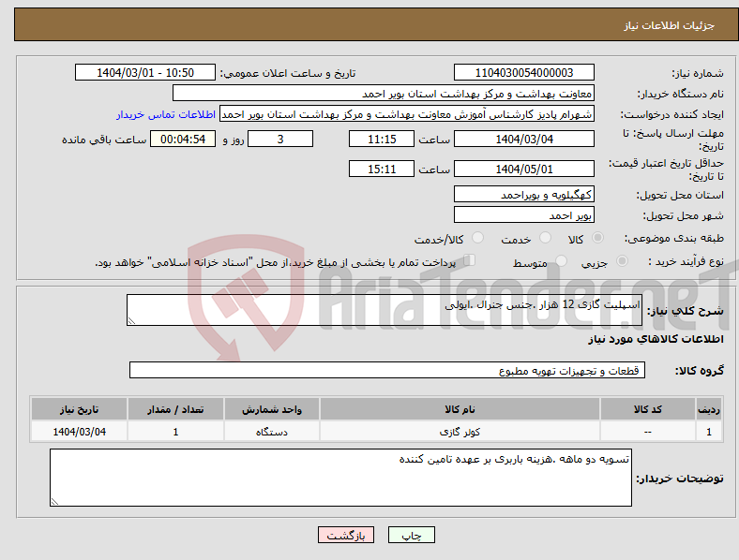Click the goods group field قطعات و تجهیزات تهویه مطبوع
The image size is (739, 560).
(387, 370)
